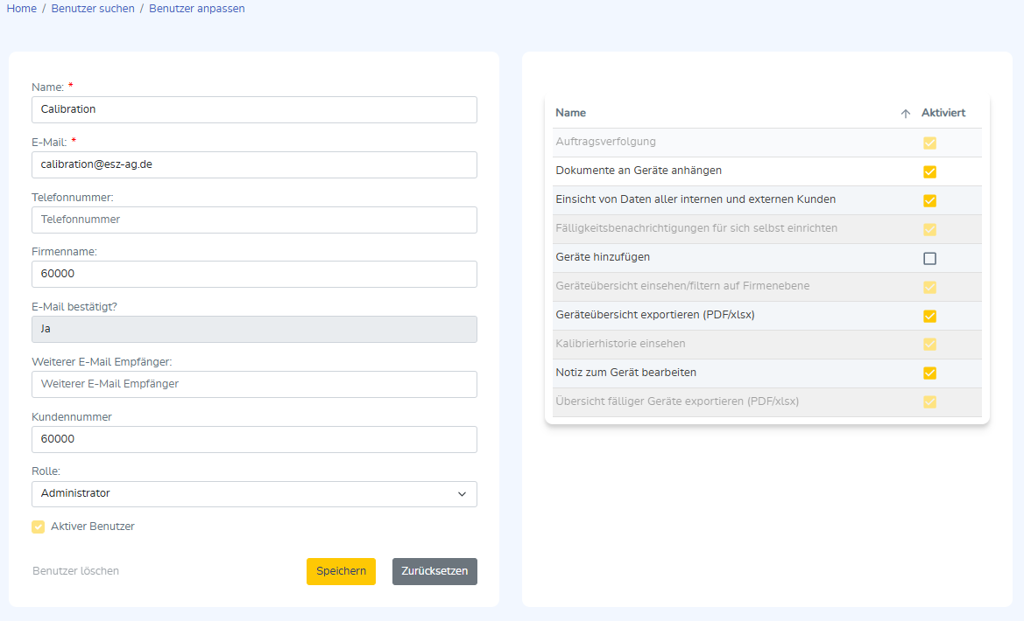Screen dimensions: 1024x621
Task: Toggle 'Geräteübersicht exportieren (PDF/xlsx)' checkbox
Action: (929, 316)
